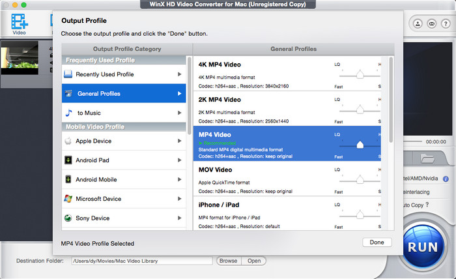The height and width of the screenshot is (279, 456).
Task: Open the output folder icon tab
Action: 427,158
